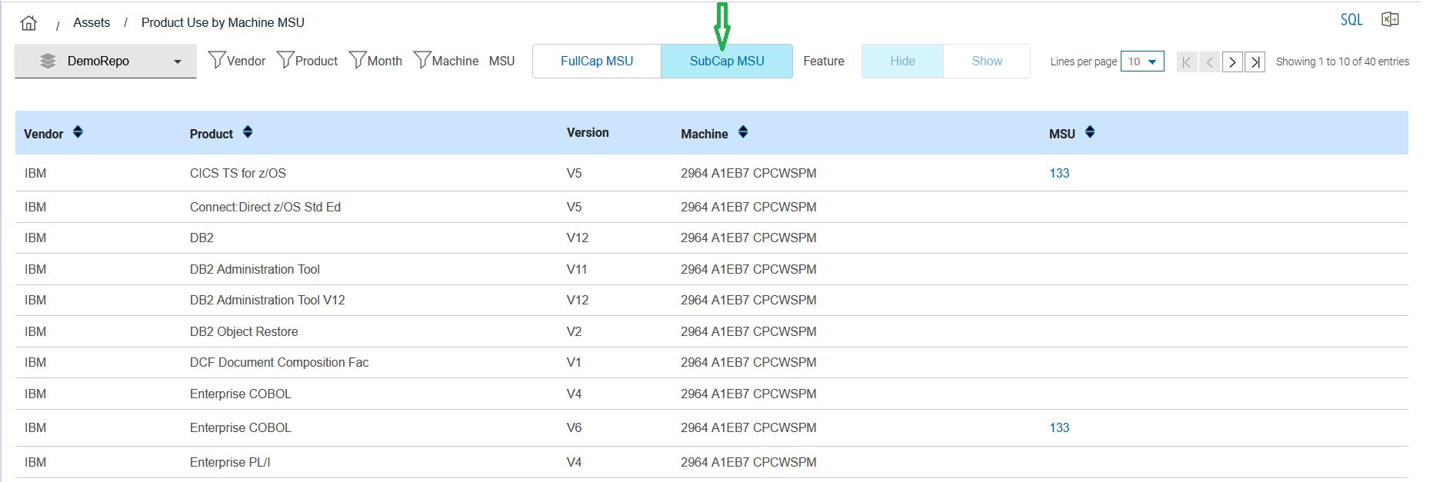Open the Product filter
Viewport: 1453px width, 482px height.
coord(307,61)
